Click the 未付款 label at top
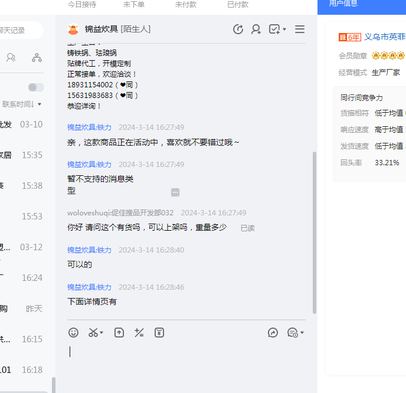Image resolution: width=406 pixels, height=393 pixels. 186,4
